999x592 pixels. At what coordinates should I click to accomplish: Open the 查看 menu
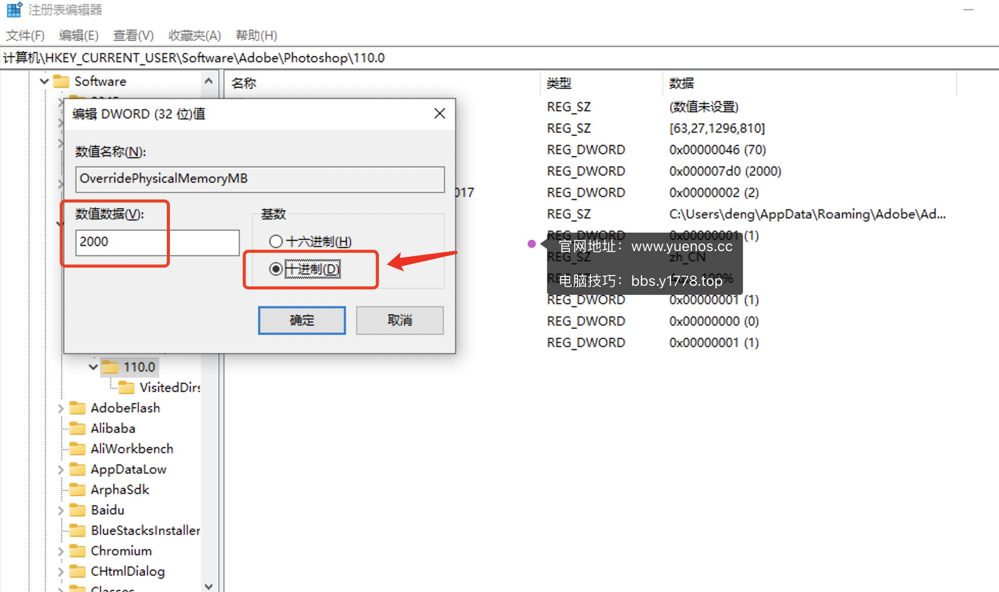pos(132,35)
